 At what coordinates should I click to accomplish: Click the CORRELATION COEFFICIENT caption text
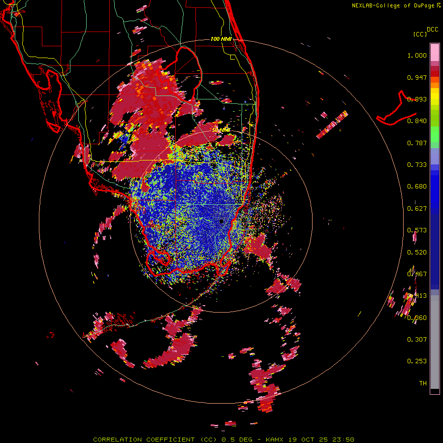[144, 440]
